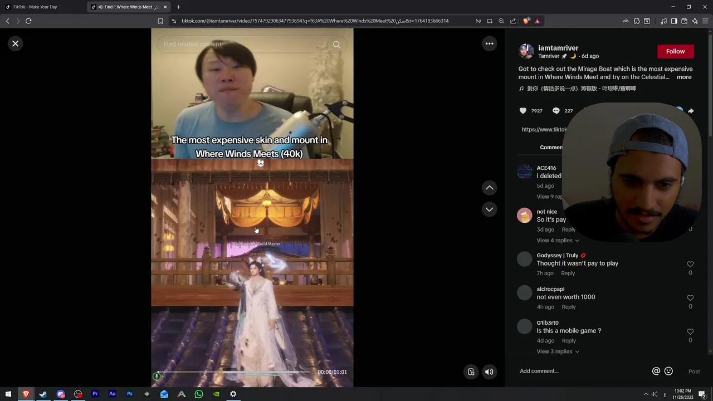This screenshot has width=713, height=401.
Task: Like alcirocpapi's comment with heart icon
Action: (x=690, y=298)
